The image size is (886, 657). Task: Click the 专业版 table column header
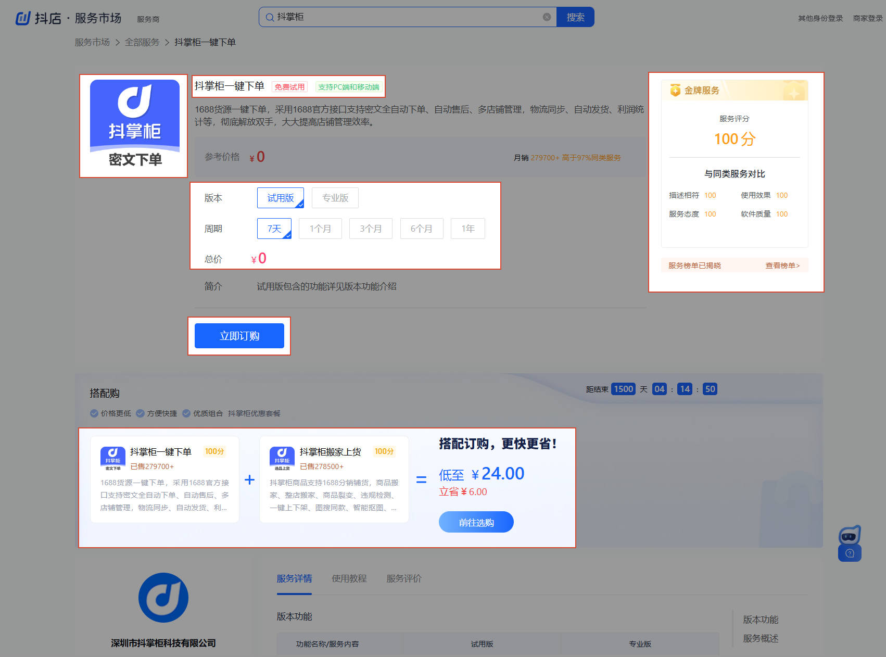point(640,644)
